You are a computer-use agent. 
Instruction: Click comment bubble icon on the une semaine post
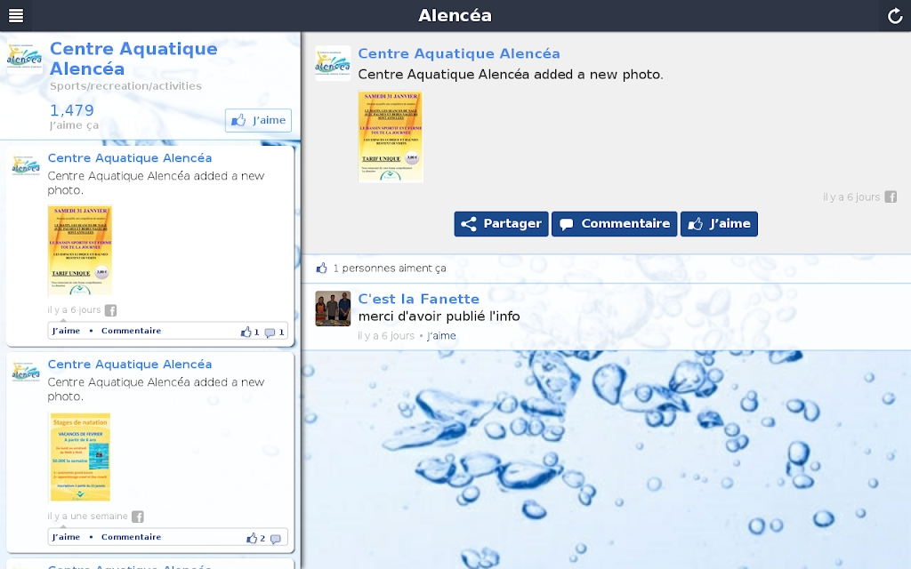tap(276, 539)
